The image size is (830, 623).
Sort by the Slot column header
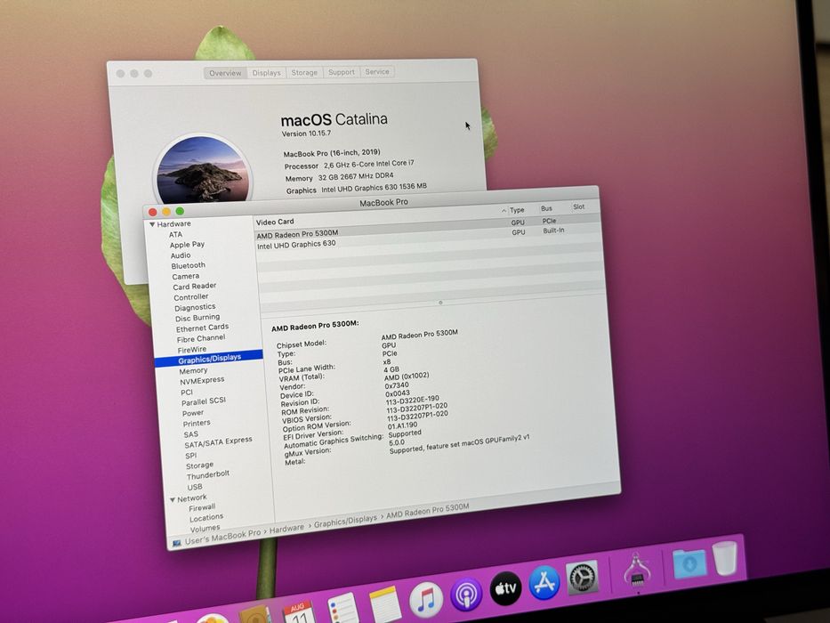(x=578, y=206)
